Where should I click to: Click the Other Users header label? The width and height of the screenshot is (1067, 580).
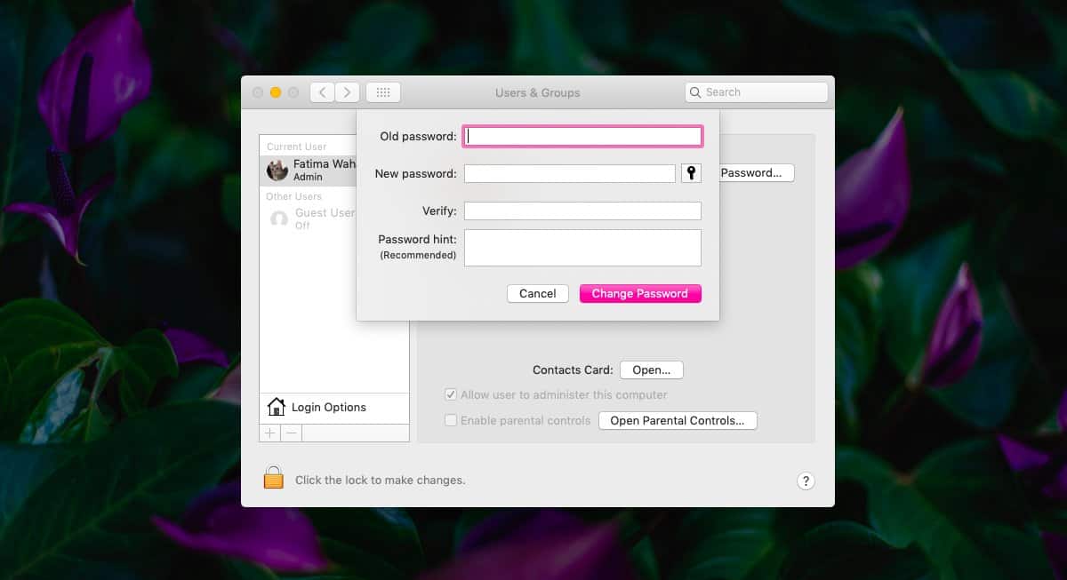pos(294,196)
